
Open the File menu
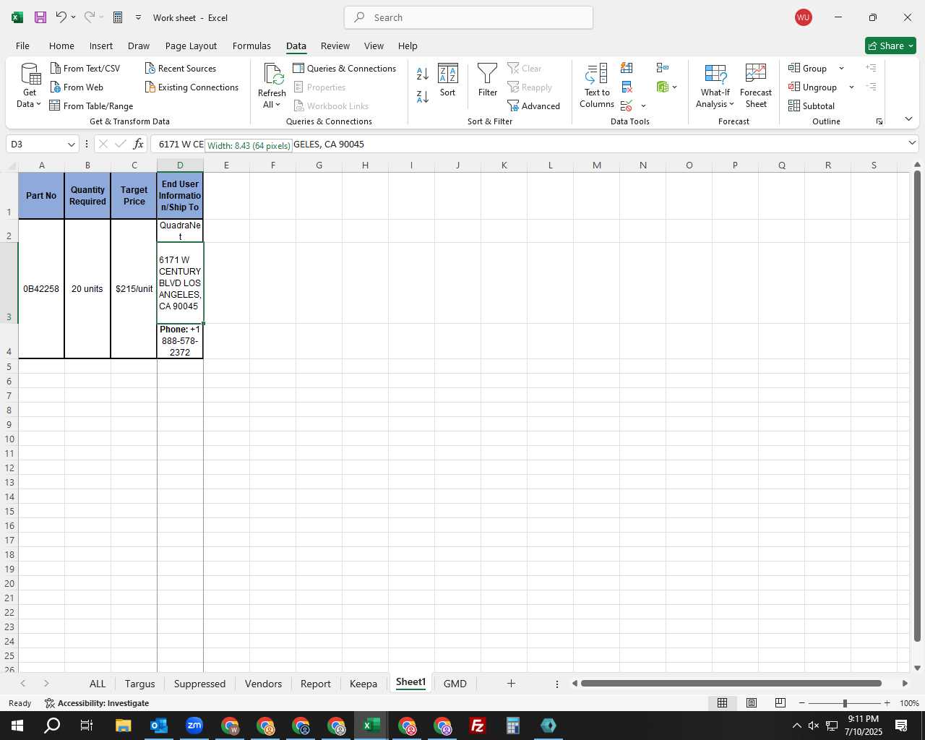pos(22,46)
